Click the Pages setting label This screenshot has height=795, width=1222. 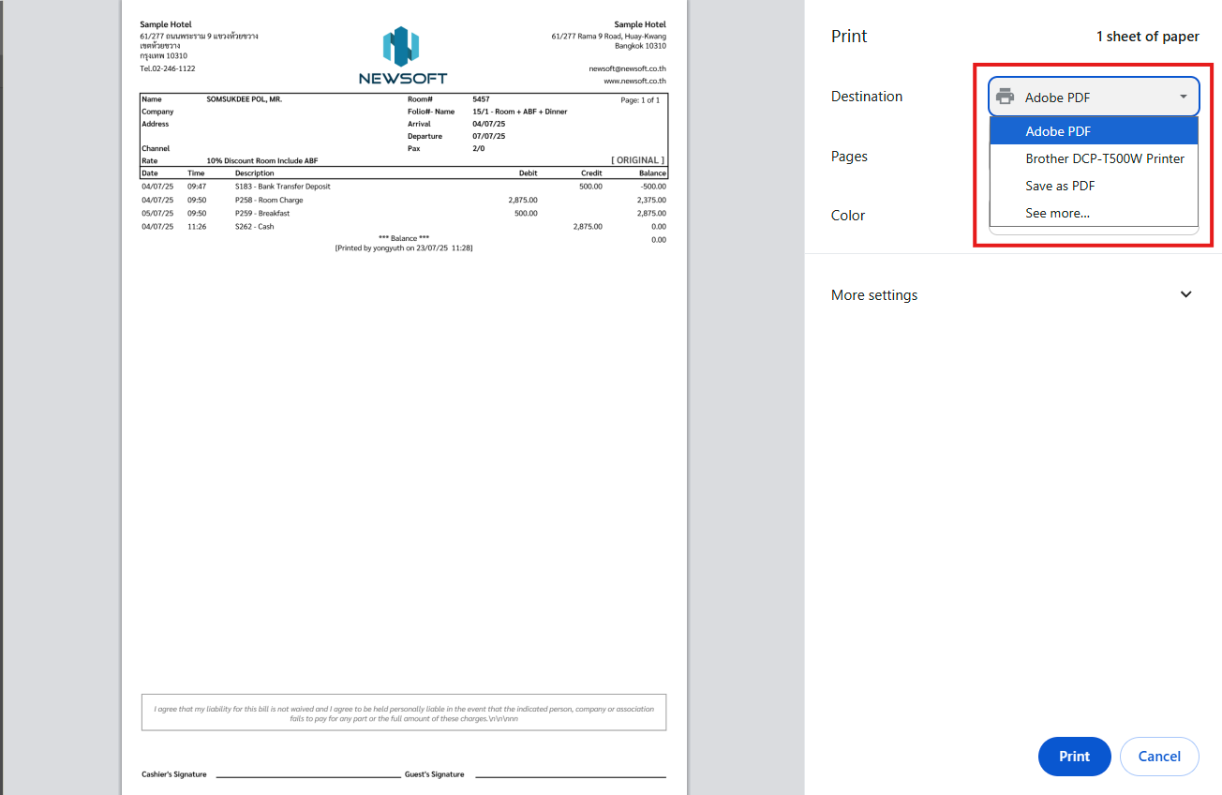pos(849,157)
